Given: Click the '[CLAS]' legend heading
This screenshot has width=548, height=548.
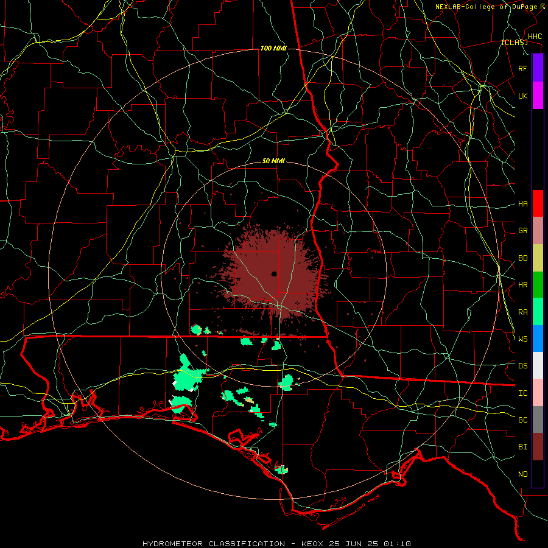Looking at the screenshot, I should (x=515, y=42).
